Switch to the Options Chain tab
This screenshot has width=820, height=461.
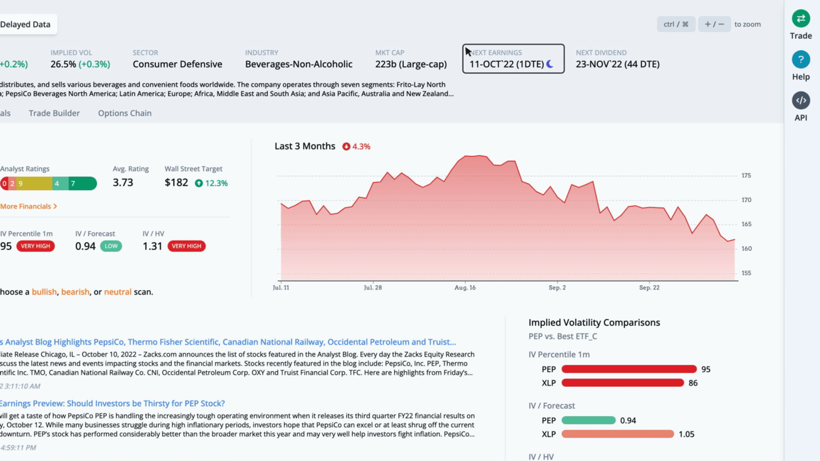click(125, 113)
